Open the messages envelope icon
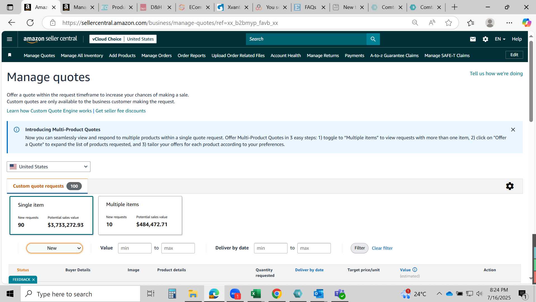This screenshot has height=302, width=536. (x=473, y=39)
